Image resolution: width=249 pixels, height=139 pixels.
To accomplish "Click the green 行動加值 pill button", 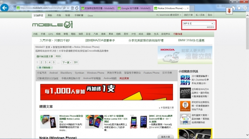I will pos(45,67).
